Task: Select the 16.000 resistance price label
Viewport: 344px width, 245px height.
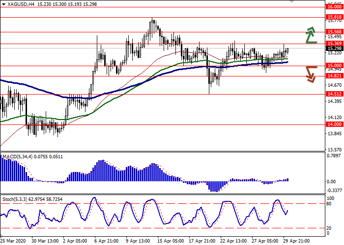Action: (x=334, y=7)
